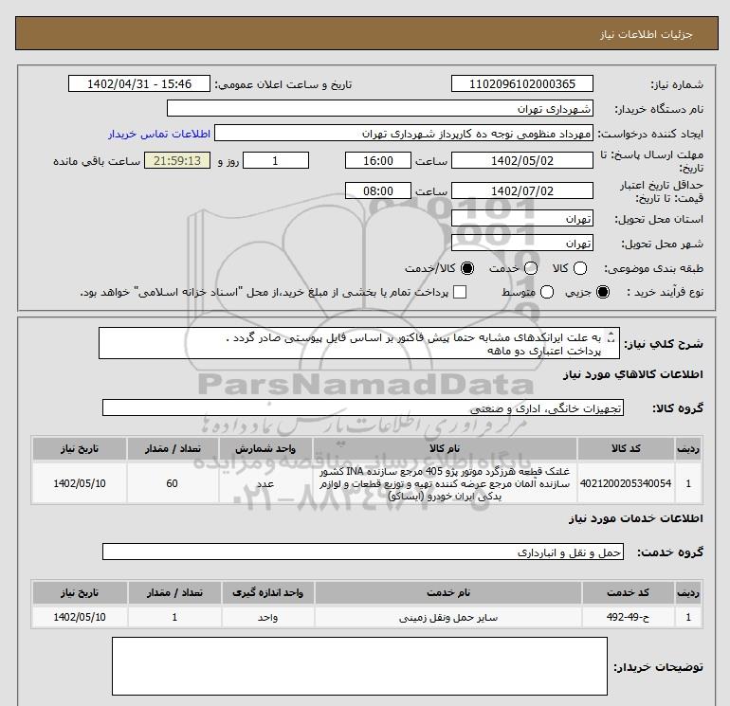Click the استان محل تحویل field
Screen dimensions: 730x706
click(x=521, y=218)
